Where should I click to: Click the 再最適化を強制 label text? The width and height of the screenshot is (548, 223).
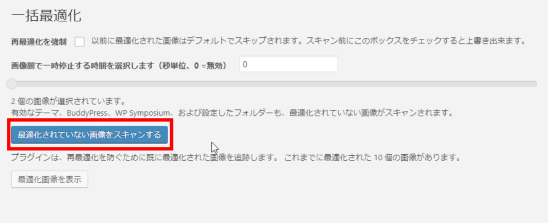[39, 42]
